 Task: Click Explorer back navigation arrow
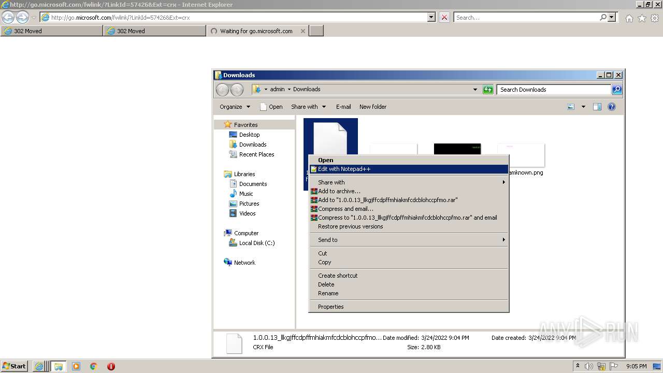[222, 90]
